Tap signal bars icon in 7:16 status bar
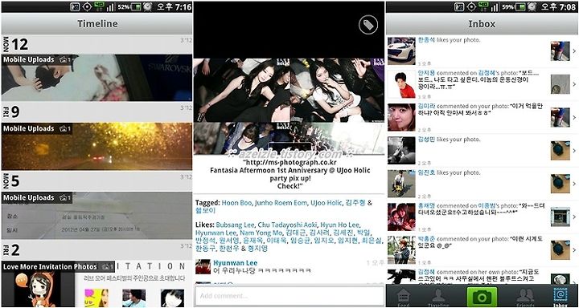 click(x=110, y=6)
